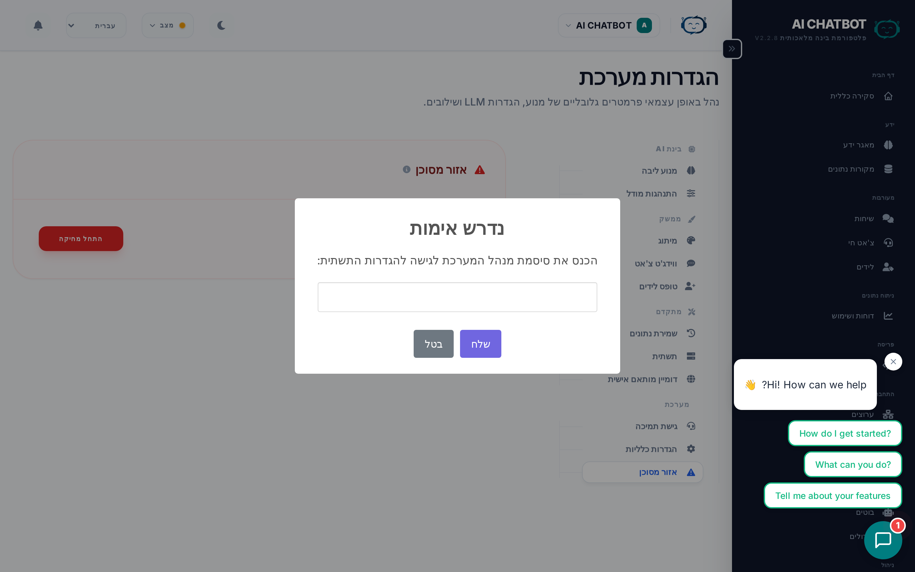Expand the עברית language dropdown
Image resolution: width=915 pixels, height=572 pixels.
(x=96, y=25)
